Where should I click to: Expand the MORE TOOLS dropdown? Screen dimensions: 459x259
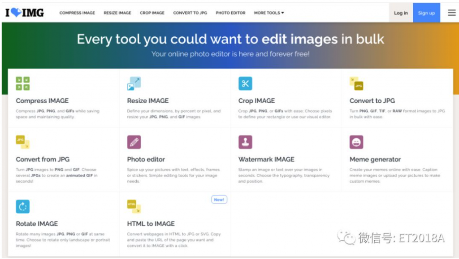[269, 13]
